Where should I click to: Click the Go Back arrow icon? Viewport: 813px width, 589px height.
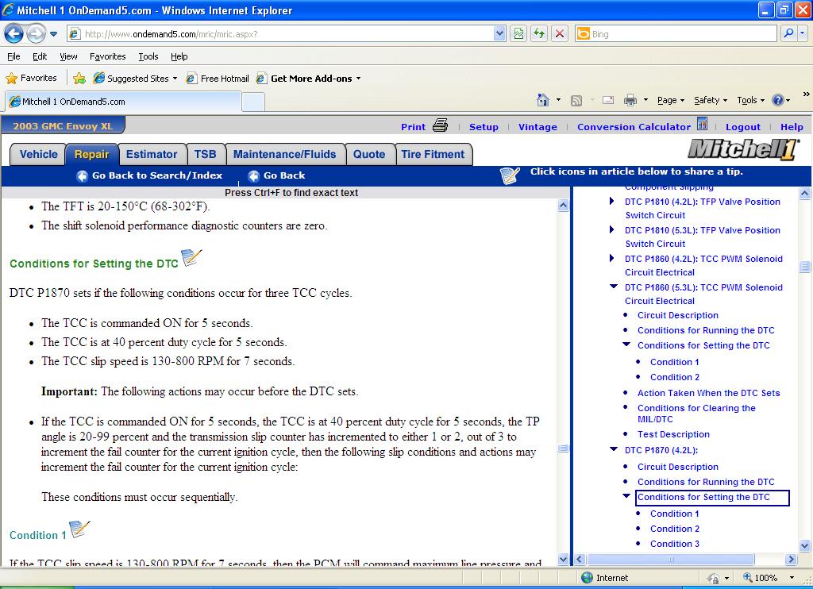coord(253,176)
